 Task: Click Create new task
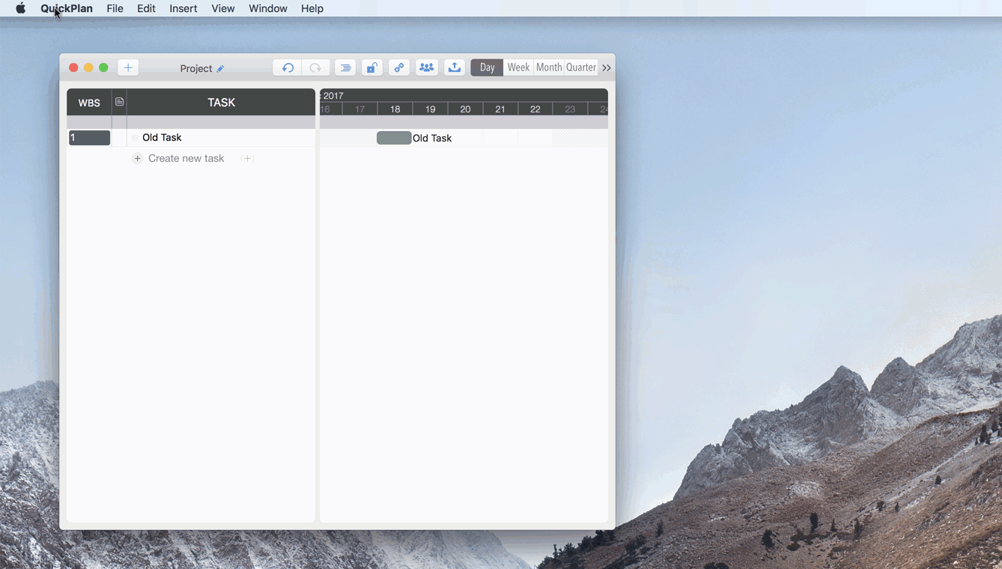click(x=186, y=158)
